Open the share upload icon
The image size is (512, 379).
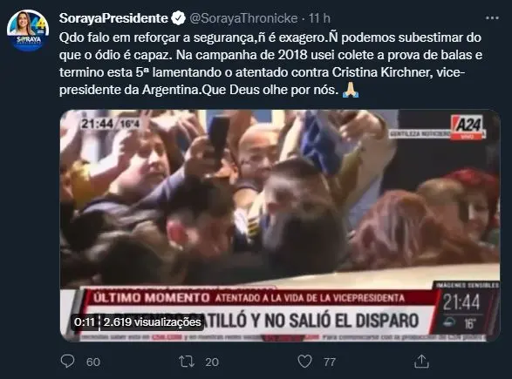click(421, 361)
